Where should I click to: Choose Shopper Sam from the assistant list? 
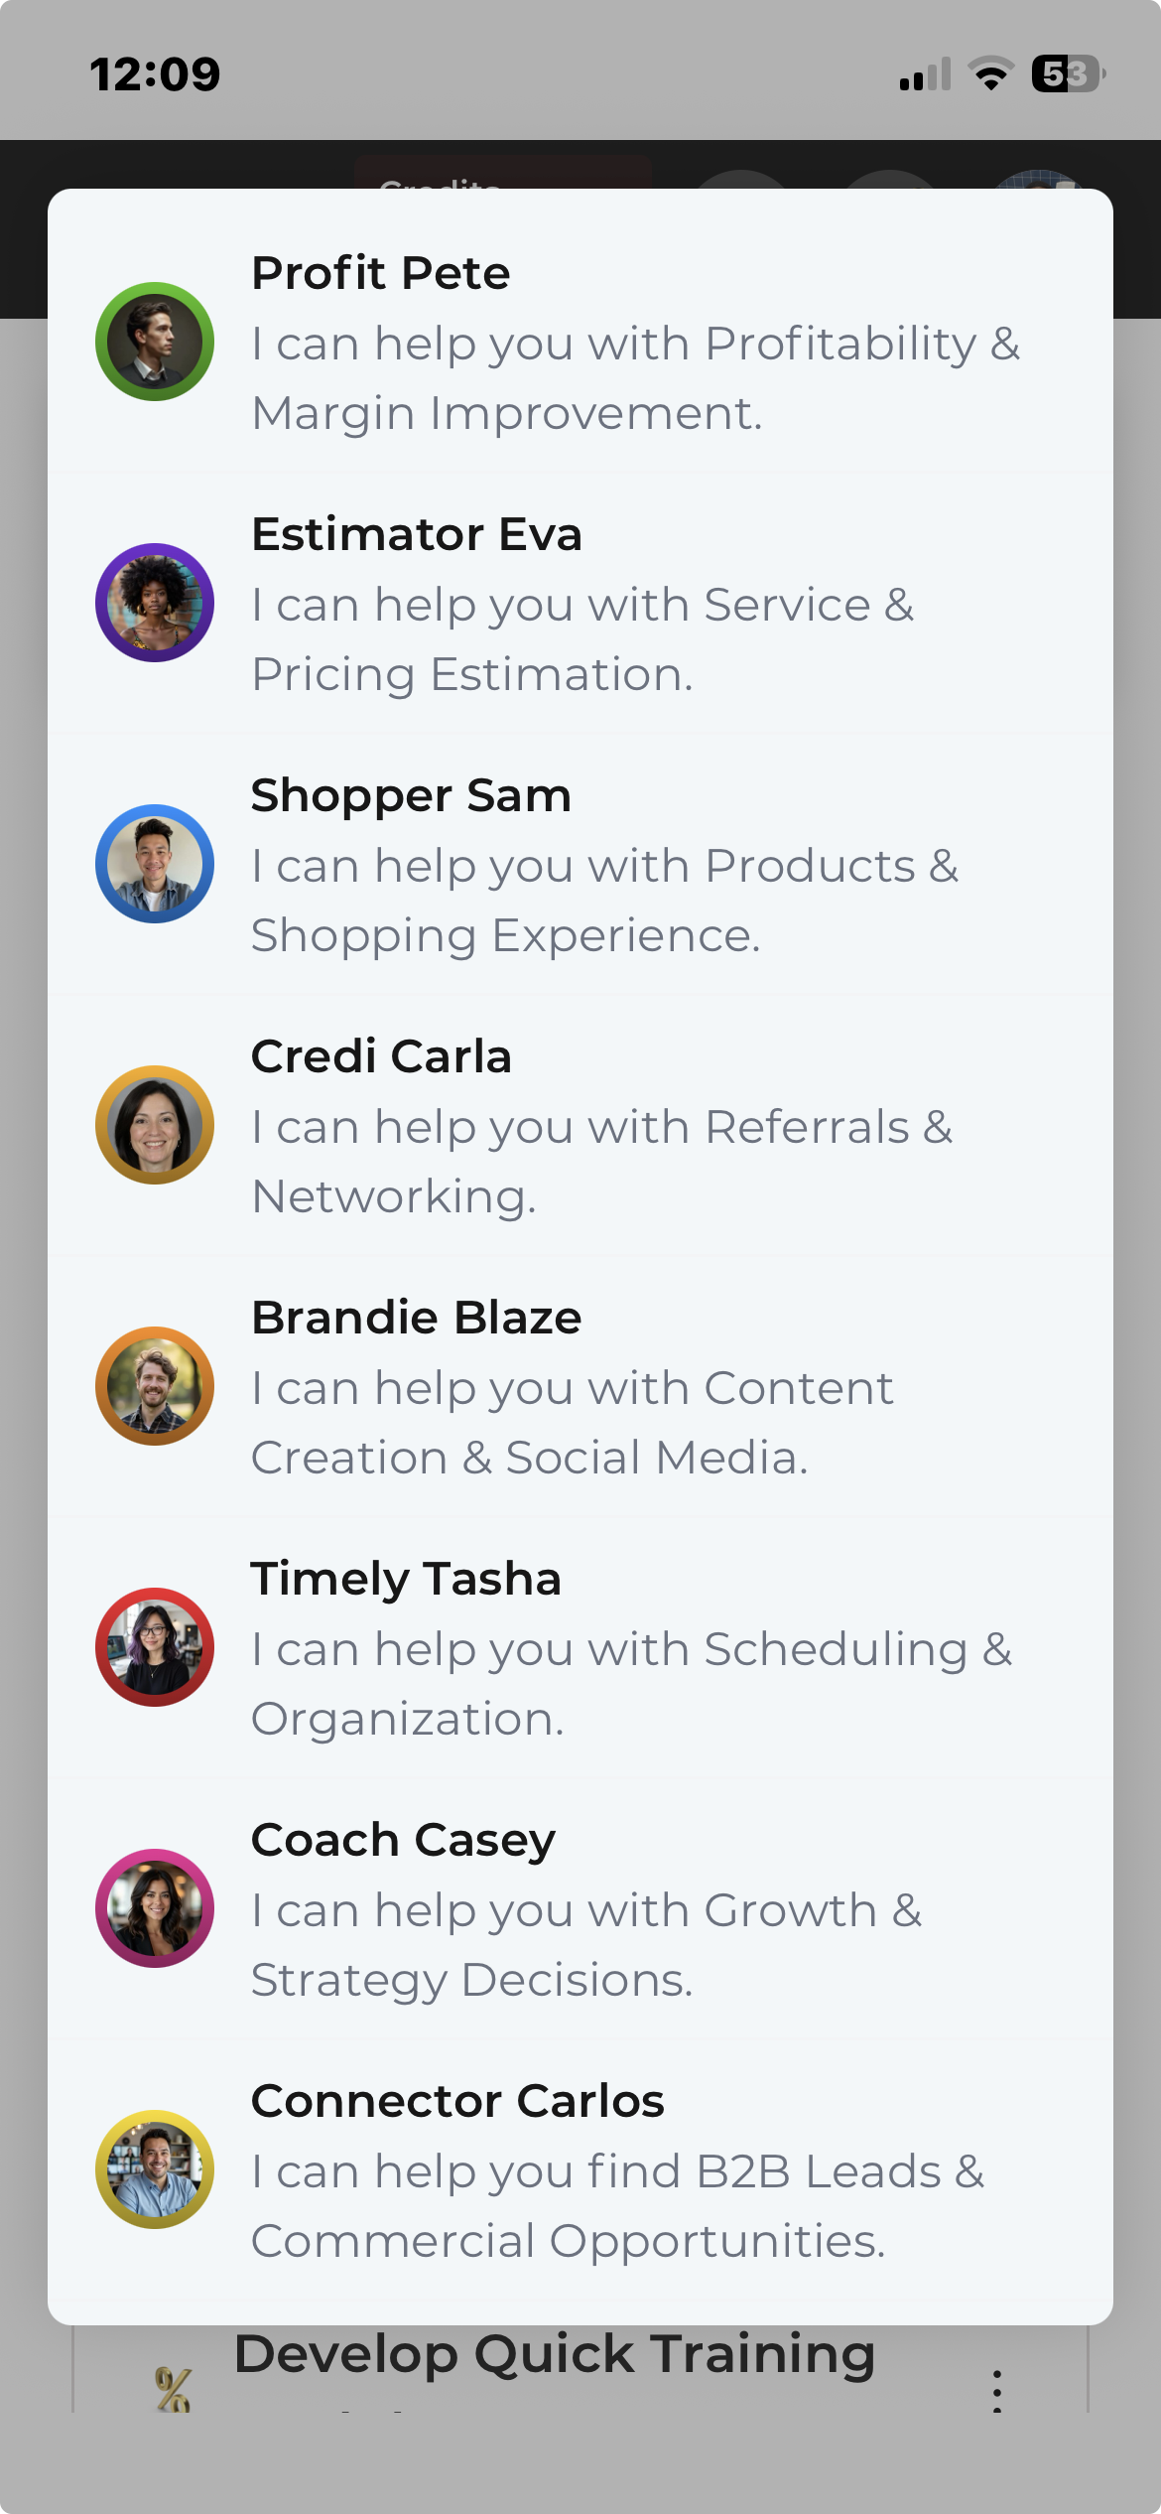pos(580,865)
